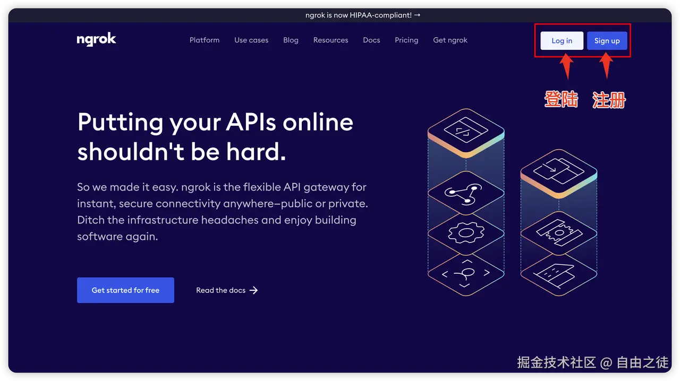Select Get ngrok in the navigation

tap(450, 40)
